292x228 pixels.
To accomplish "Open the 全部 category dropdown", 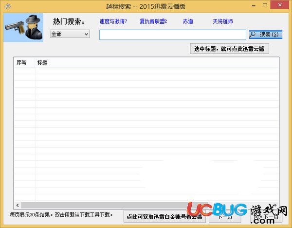I will tap(70, 34).
